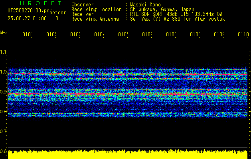Click the kHz axis unit label
The width and height of the screenshot is (251, 159).
click(x=4, y=33)
